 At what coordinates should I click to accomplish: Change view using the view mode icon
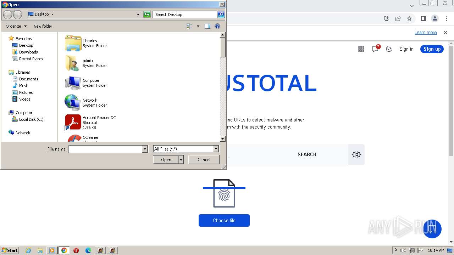click(189, 26)
